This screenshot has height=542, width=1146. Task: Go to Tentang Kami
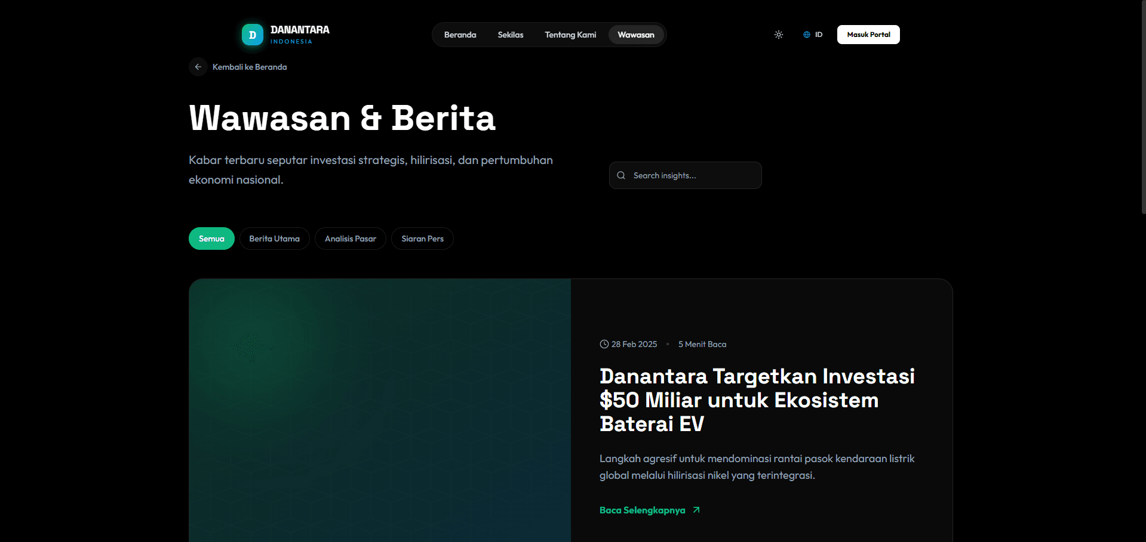[x=570, y=35]
